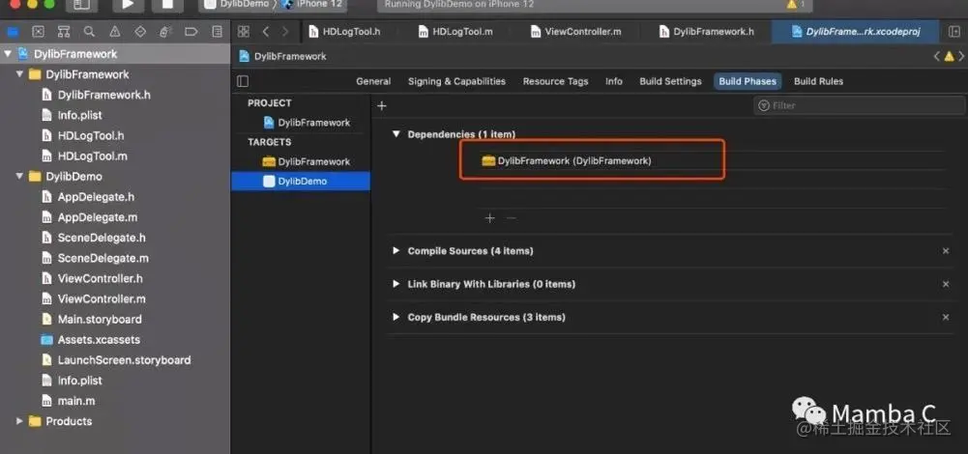The height and width of the screenshot is (454, 968).
Task: Click the build phases Filter field
Action: 859,105
